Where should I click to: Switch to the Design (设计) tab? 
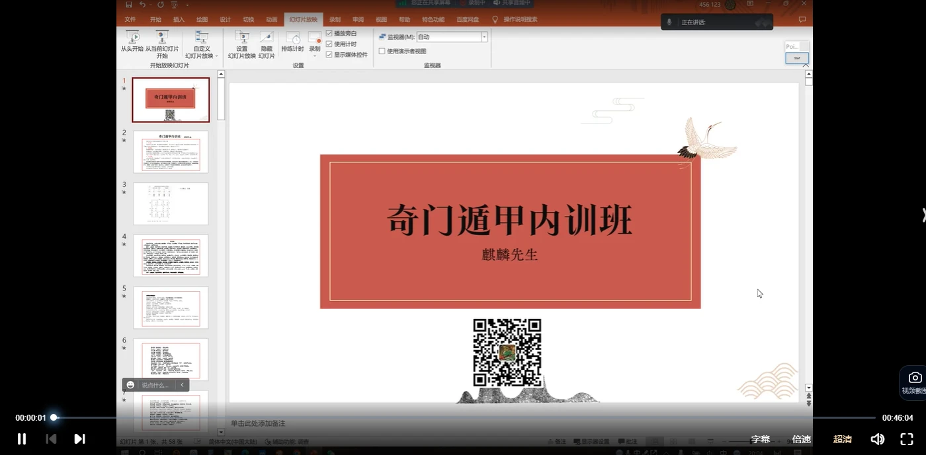[x=225, y=19]
